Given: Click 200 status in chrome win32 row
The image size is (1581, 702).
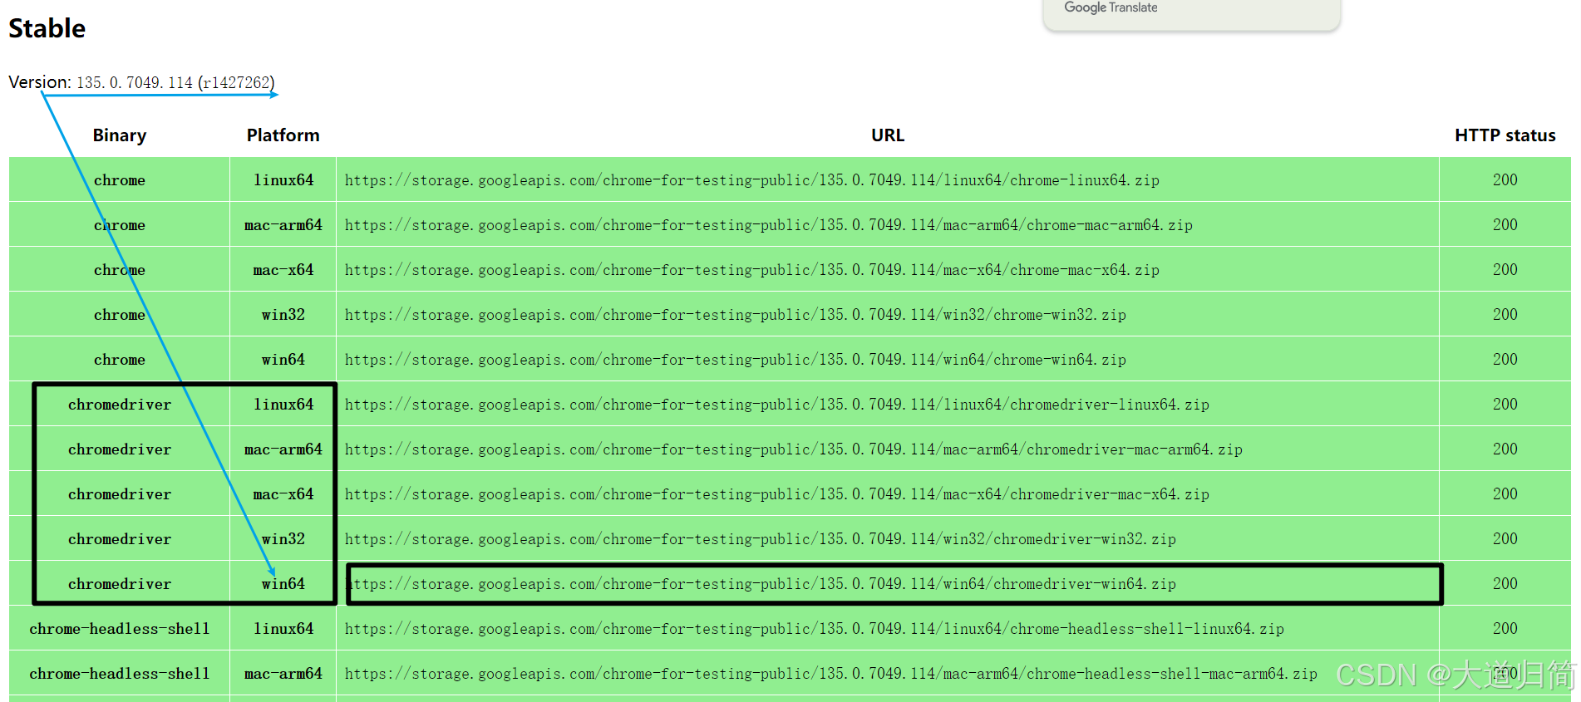Looking at the screenshot, I should point(1505,315).
